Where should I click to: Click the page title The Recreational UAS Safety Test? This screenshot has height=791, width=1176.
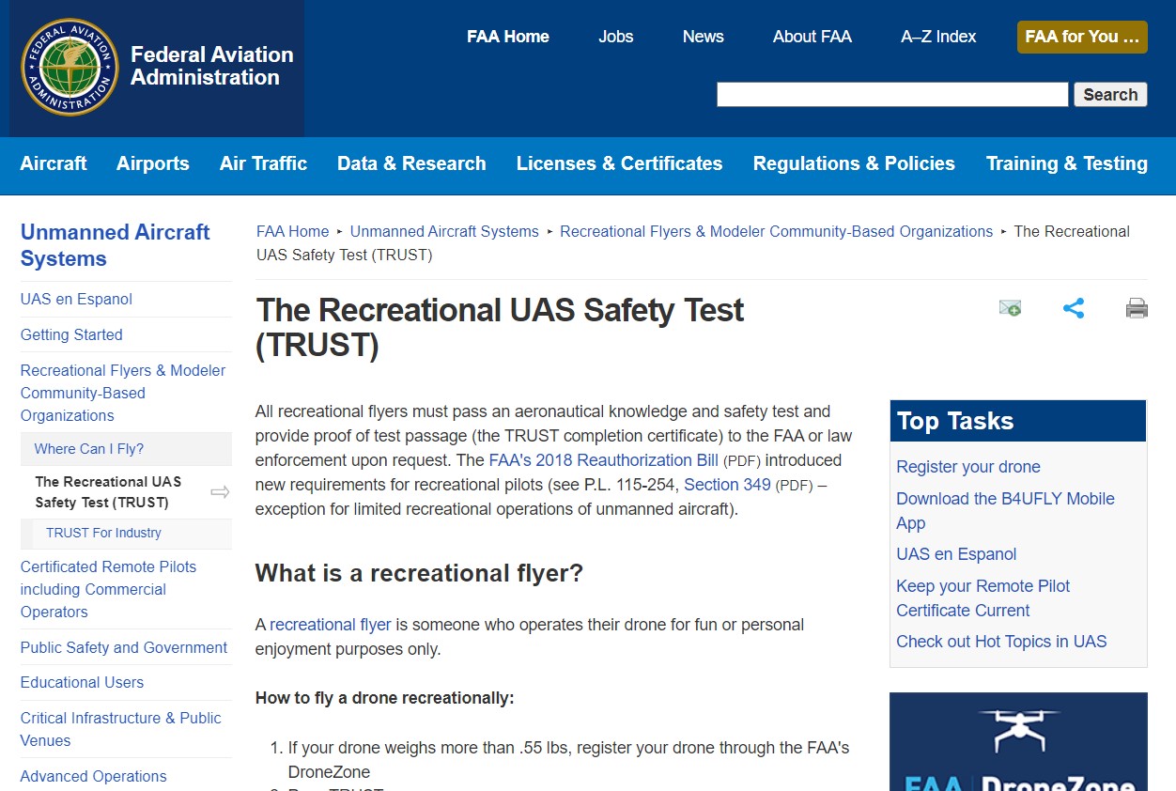click(x=500, y=327)
